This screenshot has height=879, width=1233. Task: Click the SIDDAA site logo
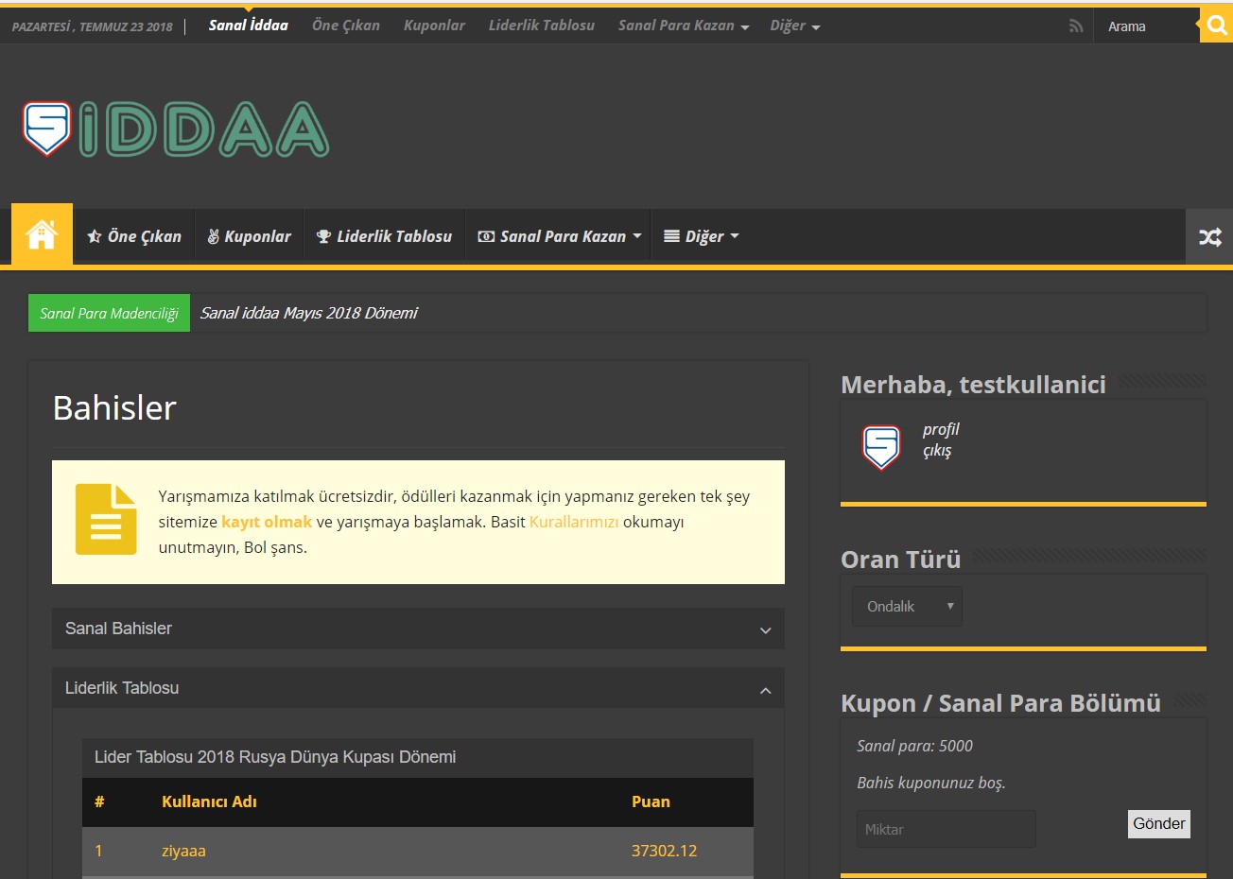pyautogui.click(x=176, y=129)
